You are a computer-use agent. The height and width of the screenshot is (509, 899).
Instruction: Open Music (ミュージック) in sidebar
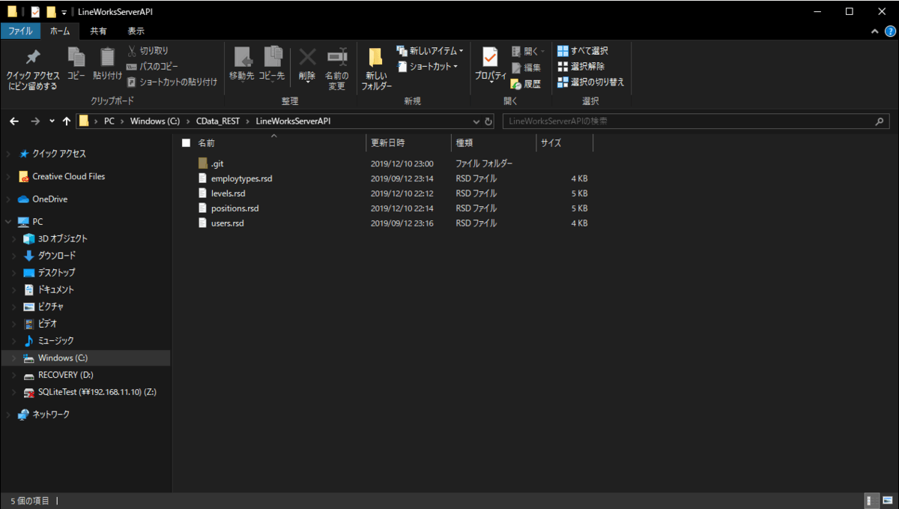tap(55, 341)
